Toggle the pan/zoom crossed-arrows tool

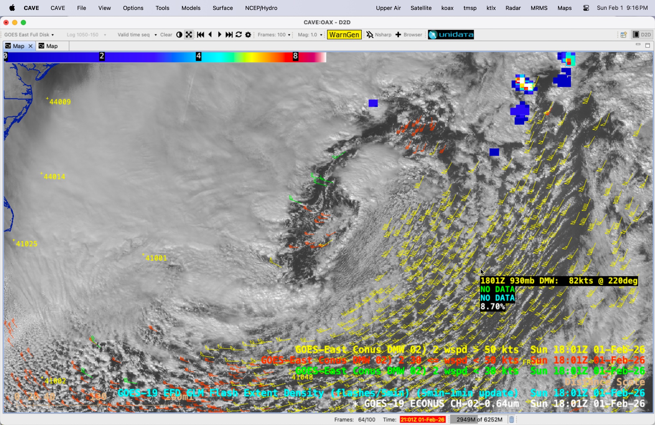coord(189,35)
